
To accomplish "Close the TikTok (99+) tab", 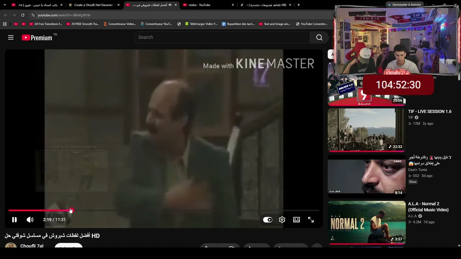I will coord(290,5).
